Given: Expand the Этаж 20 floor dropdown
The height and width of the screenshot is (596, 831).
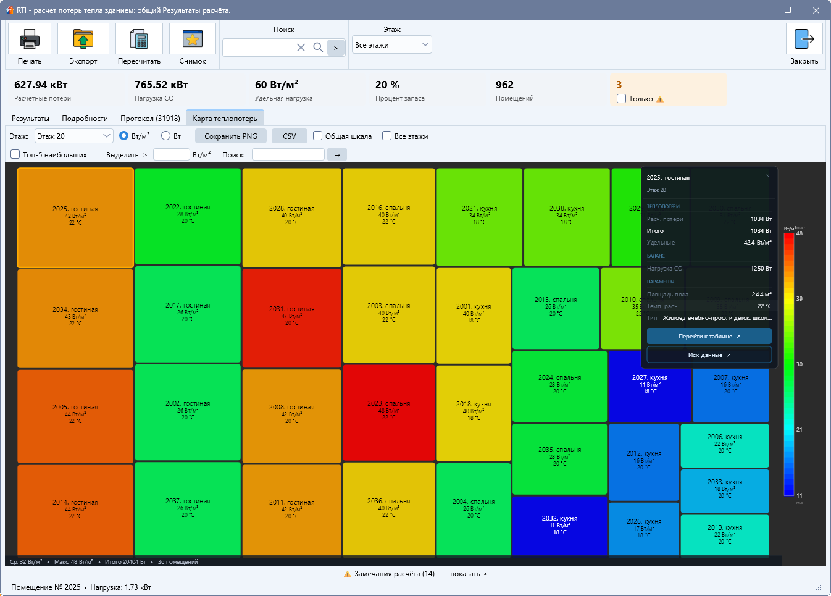Looking at the screenshot, I should (x=73, y=136).
